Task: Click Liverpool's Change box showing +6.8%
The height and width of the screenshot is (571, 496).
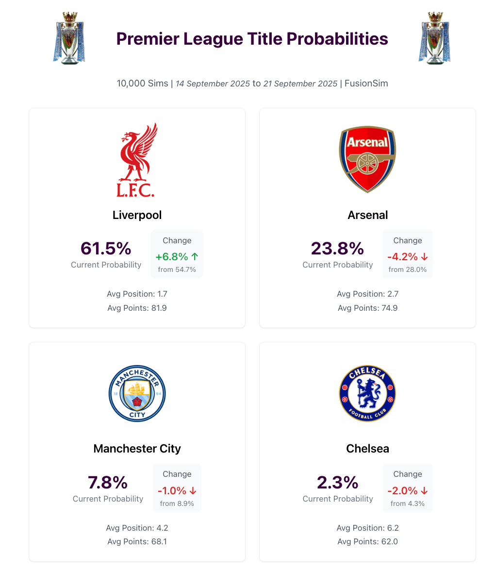Action: pyautogui.click(x=177, y=254)
